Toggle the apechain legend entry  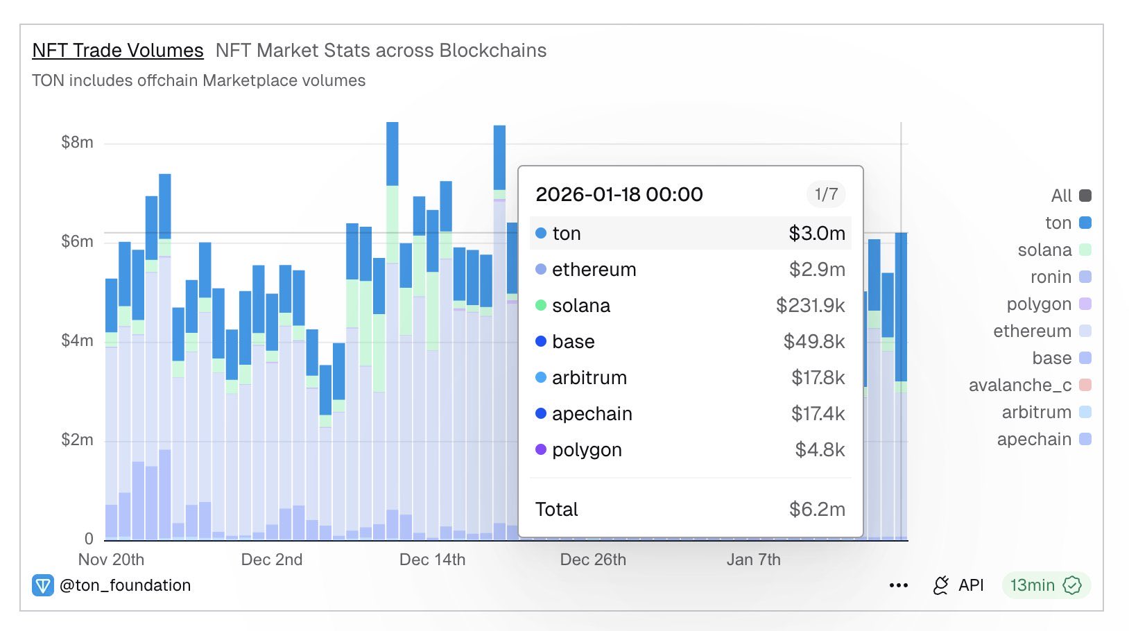pyautogui.click(x=1085, y=439)
